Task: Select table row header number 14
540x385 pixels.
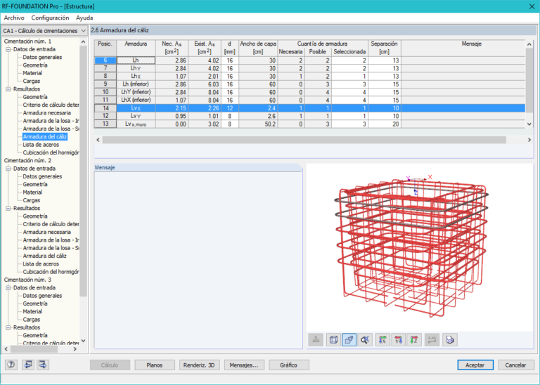Action: point(105,108)
